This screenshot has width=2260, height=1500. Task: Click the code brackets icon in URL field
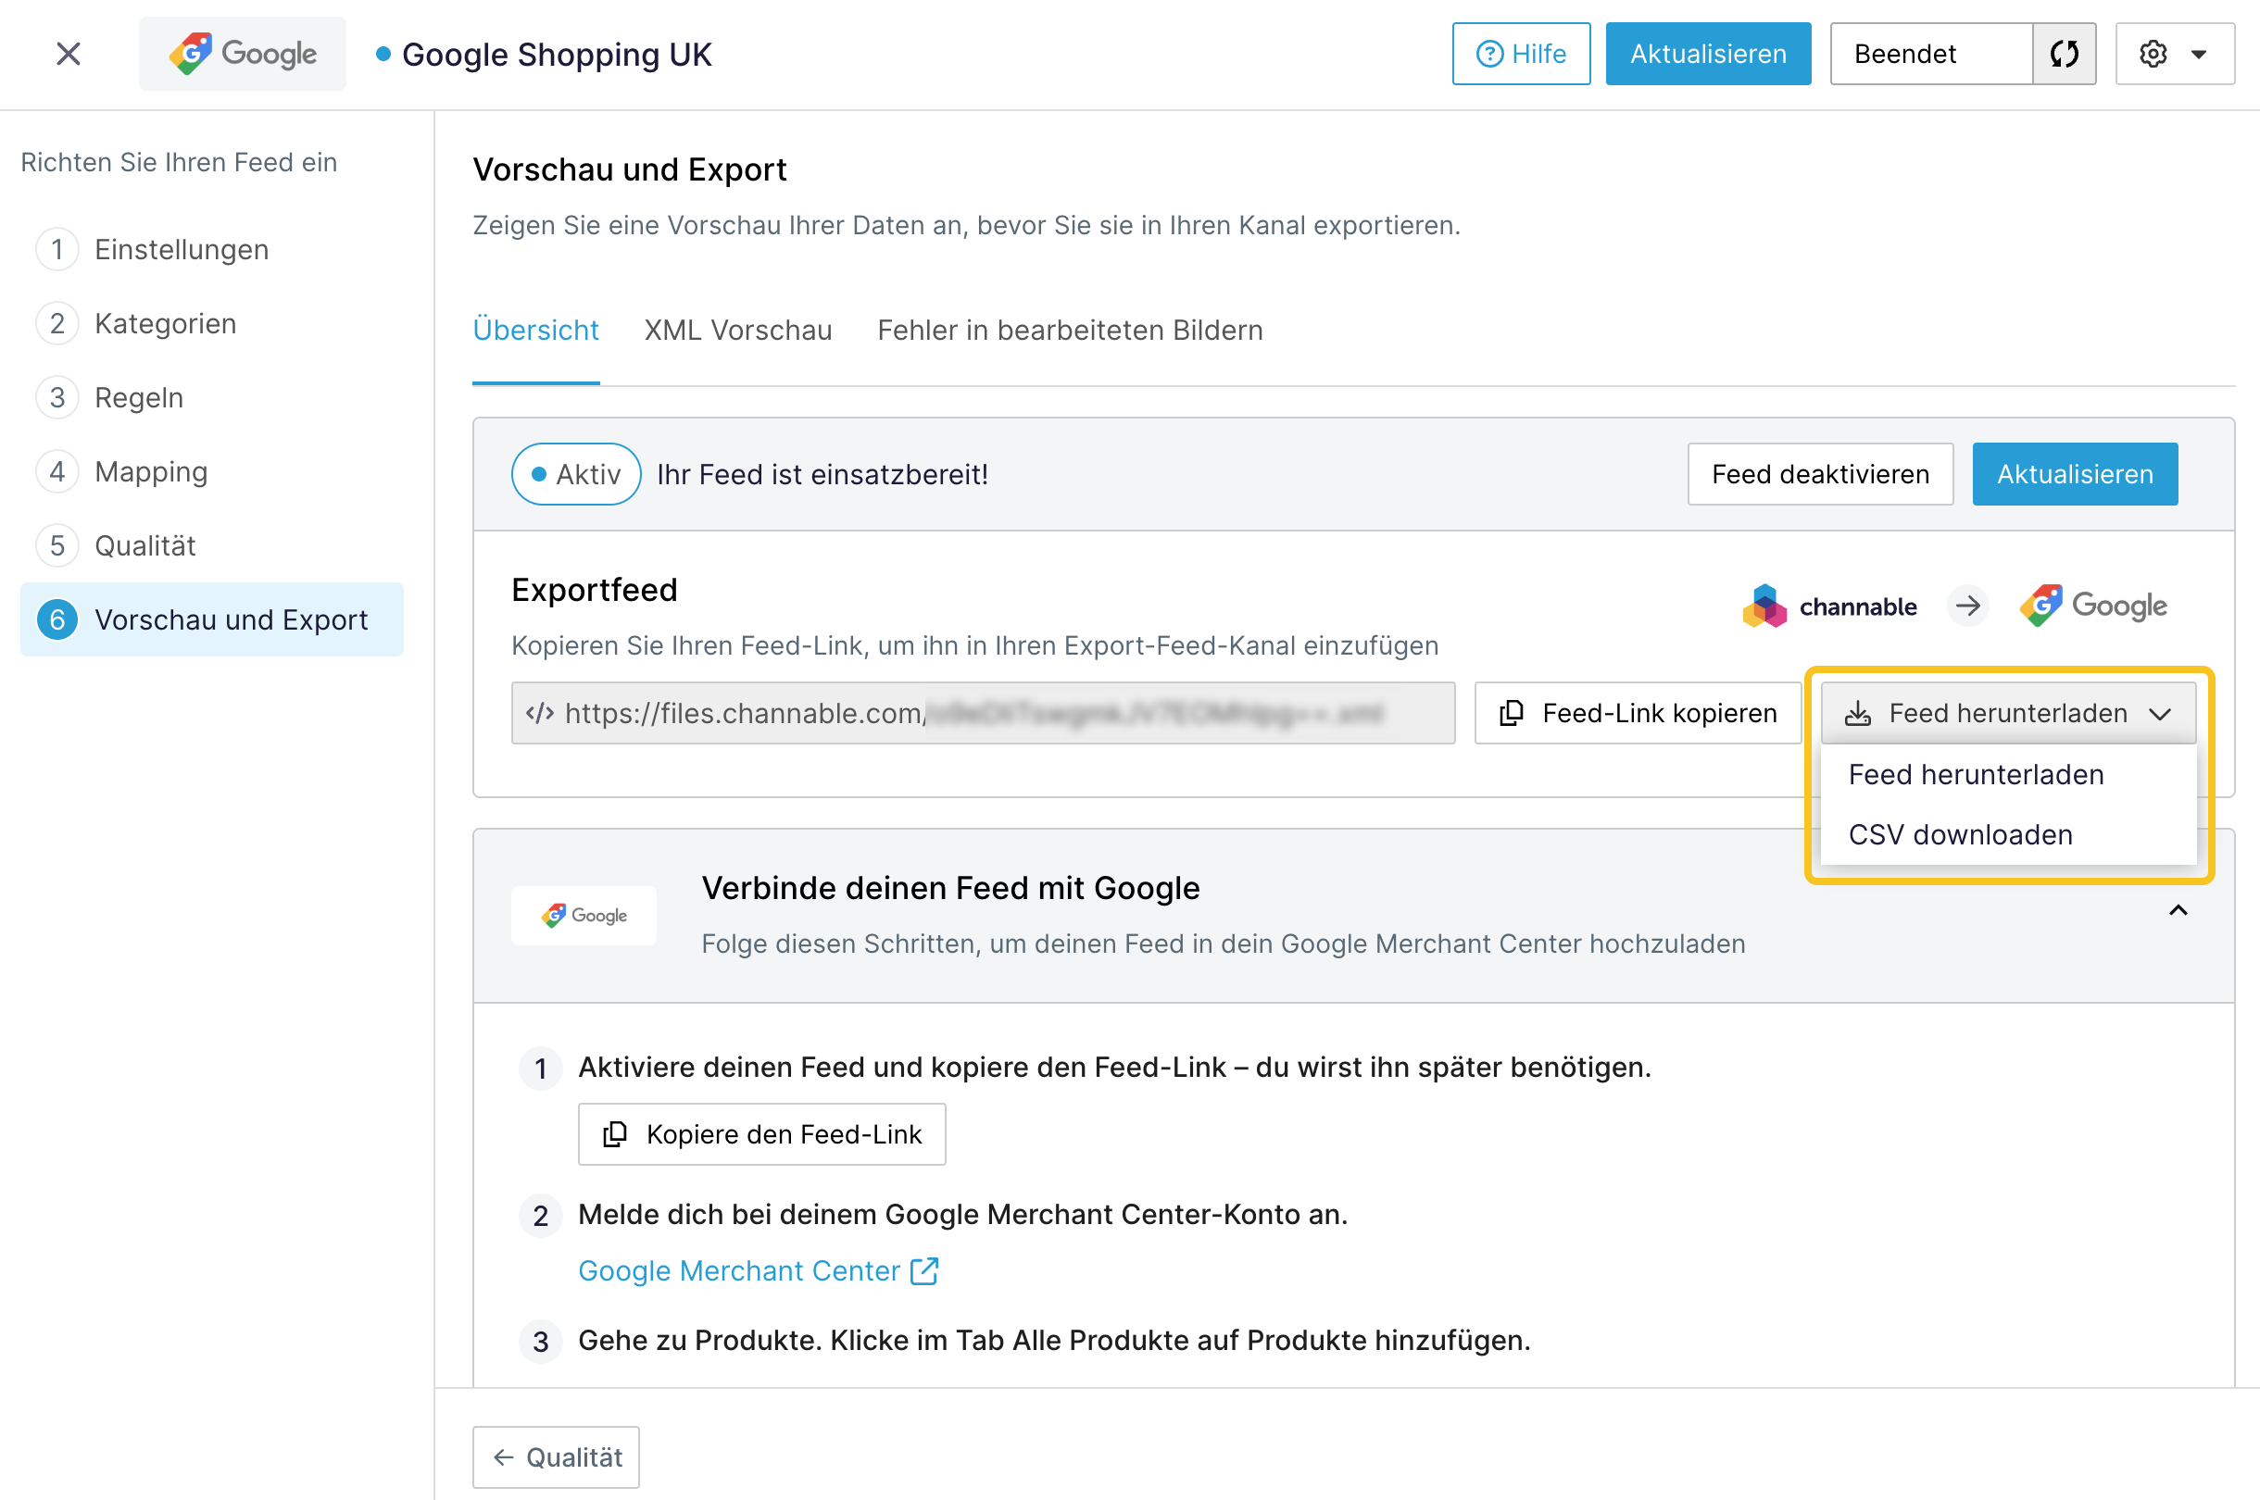(x=540, y=713)
